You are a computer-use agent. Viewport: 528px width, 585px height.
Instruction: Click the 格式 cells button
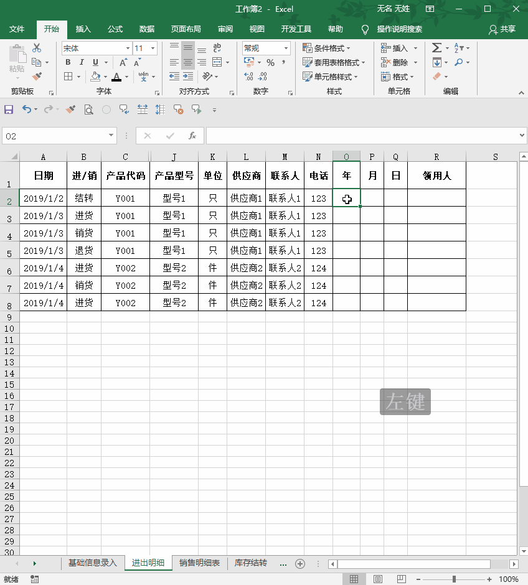click(397, 77)
